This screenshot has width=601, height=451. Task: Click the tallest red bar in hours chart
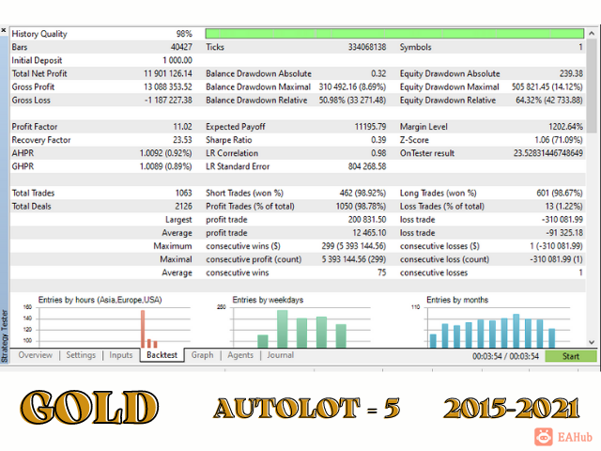click(143, 329)
